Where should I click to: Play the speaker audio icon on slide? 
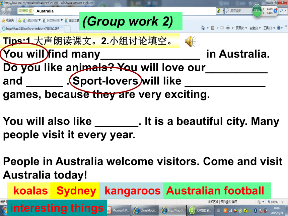tap(190, 41)
